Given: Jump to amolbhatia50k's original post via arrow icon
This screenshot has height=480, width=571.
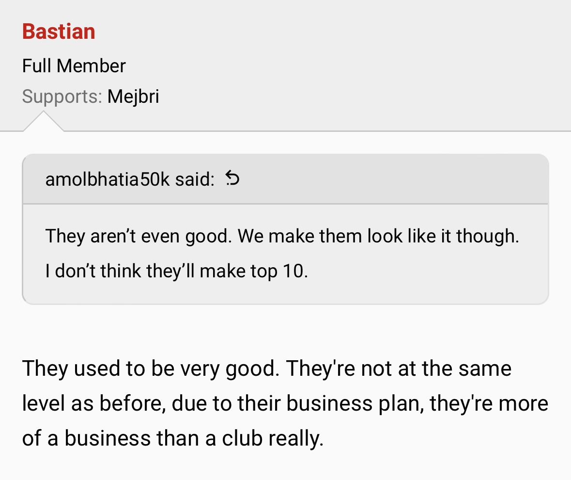Looking at the screenshot, I should coord(232,178).
